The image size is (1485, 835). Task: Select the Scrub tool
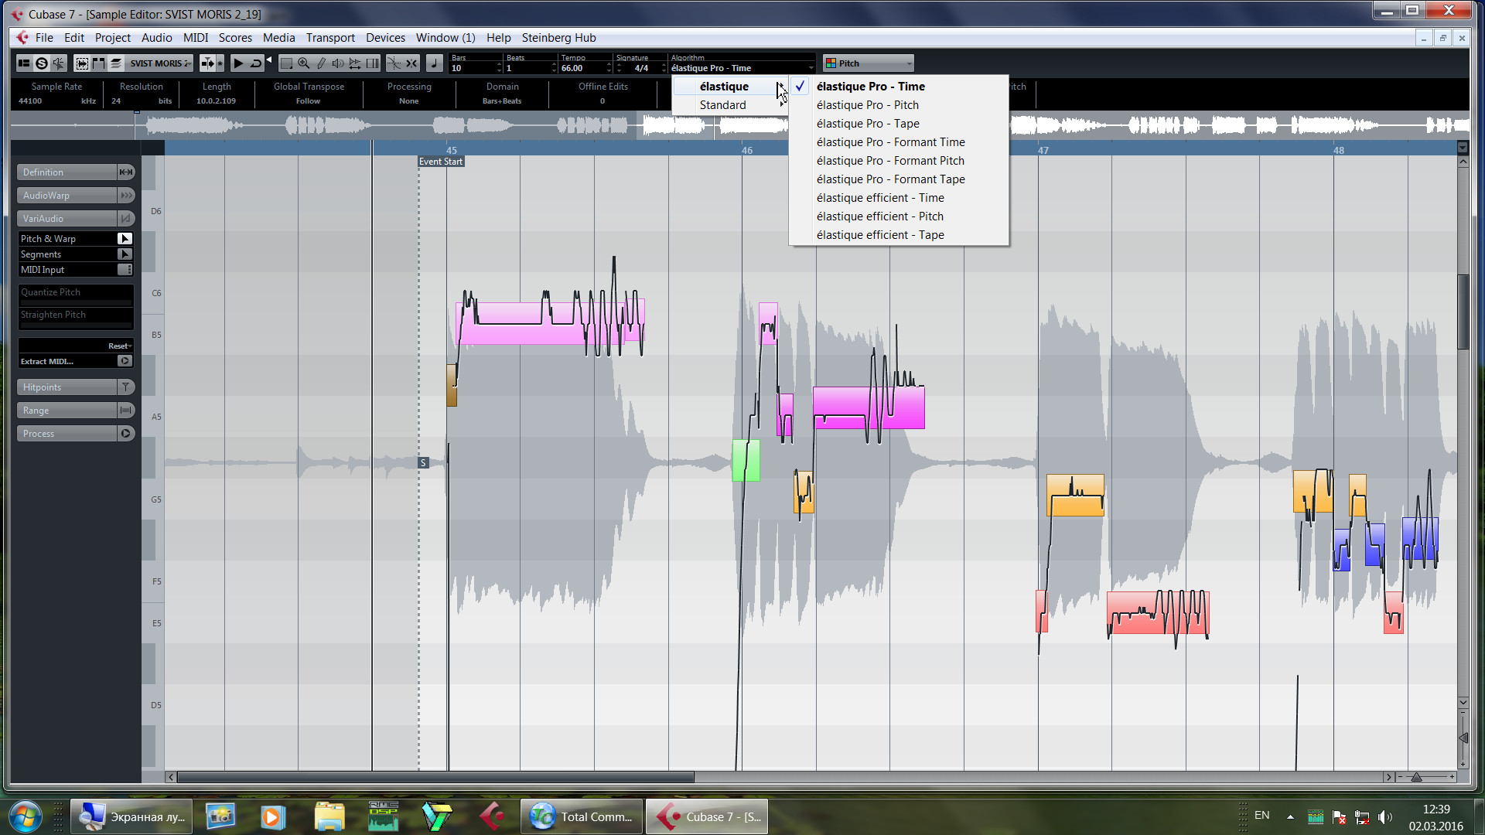[355, 63]
